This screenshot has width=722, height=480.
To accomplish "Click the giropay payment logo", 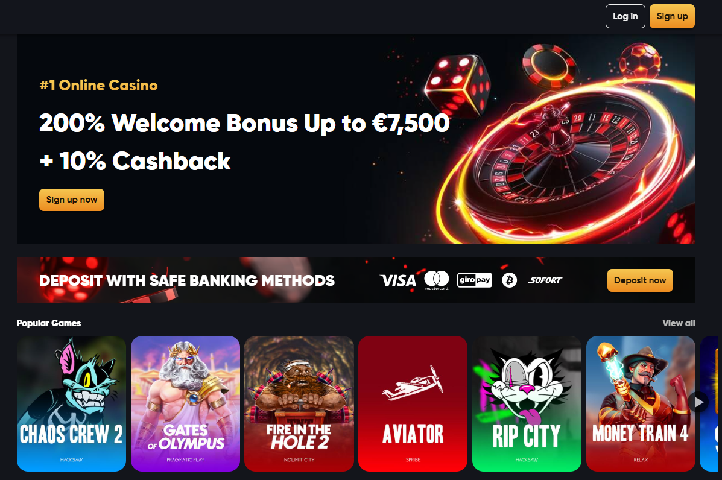I will coord(474,280).
